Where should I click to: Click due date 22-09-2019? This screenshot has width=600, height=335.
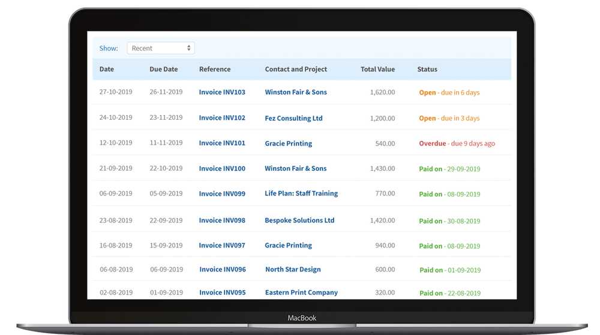point(166,221)
